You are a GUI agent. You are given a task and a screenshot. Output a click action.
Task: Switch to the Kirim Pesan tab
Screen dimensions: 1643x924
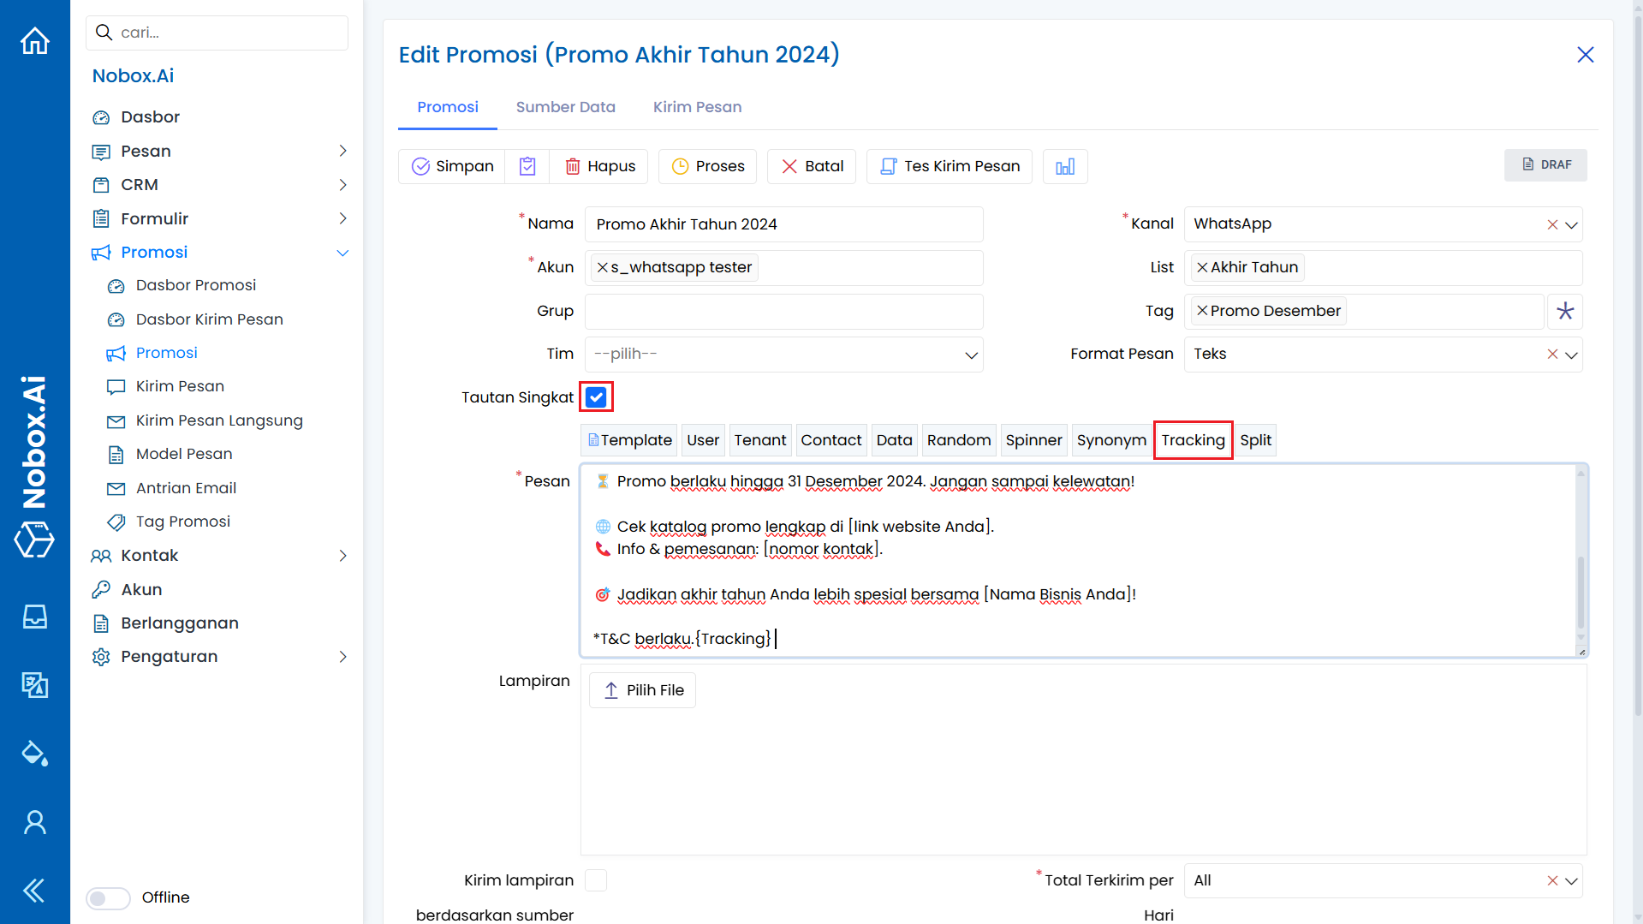click(697, 107)
